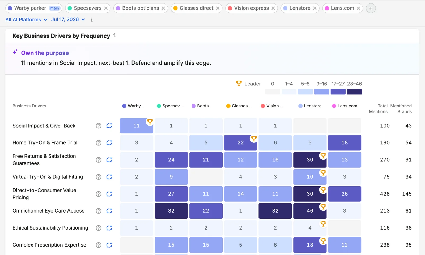Open help for Home Try-On & Frame Trial
Viewport: 425px width, 255px height.
point(99,143)
